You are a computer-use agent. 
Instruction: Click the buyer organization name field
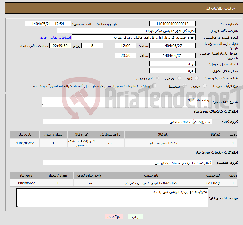tap(126, 30)
